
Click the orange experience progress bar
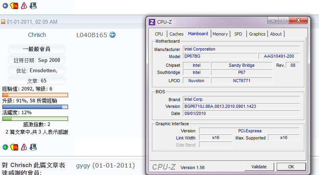tap(35, 95)
